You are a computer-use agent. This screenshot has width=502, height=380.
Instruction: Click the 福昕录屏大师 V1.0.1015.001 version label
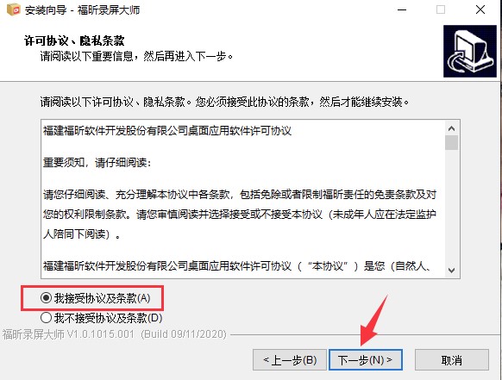115,334
